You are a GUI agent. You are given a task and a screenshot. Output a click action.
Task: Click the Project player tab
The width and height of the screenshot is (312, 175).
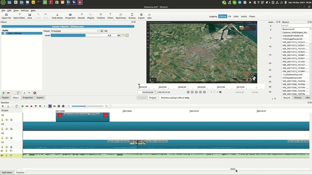(x=153, y=98)
